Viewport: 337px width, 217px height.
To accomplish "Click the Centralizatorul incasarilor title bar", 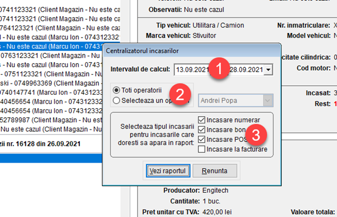I will click(x=192, y=51).
